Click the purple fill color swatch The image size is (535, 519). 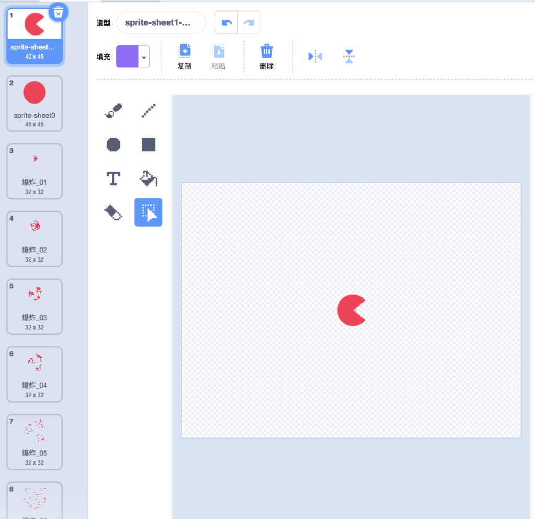pos(127,57)
